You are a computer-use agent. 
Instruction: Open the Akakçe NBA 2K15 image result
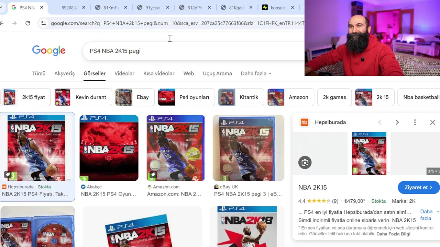109,148
